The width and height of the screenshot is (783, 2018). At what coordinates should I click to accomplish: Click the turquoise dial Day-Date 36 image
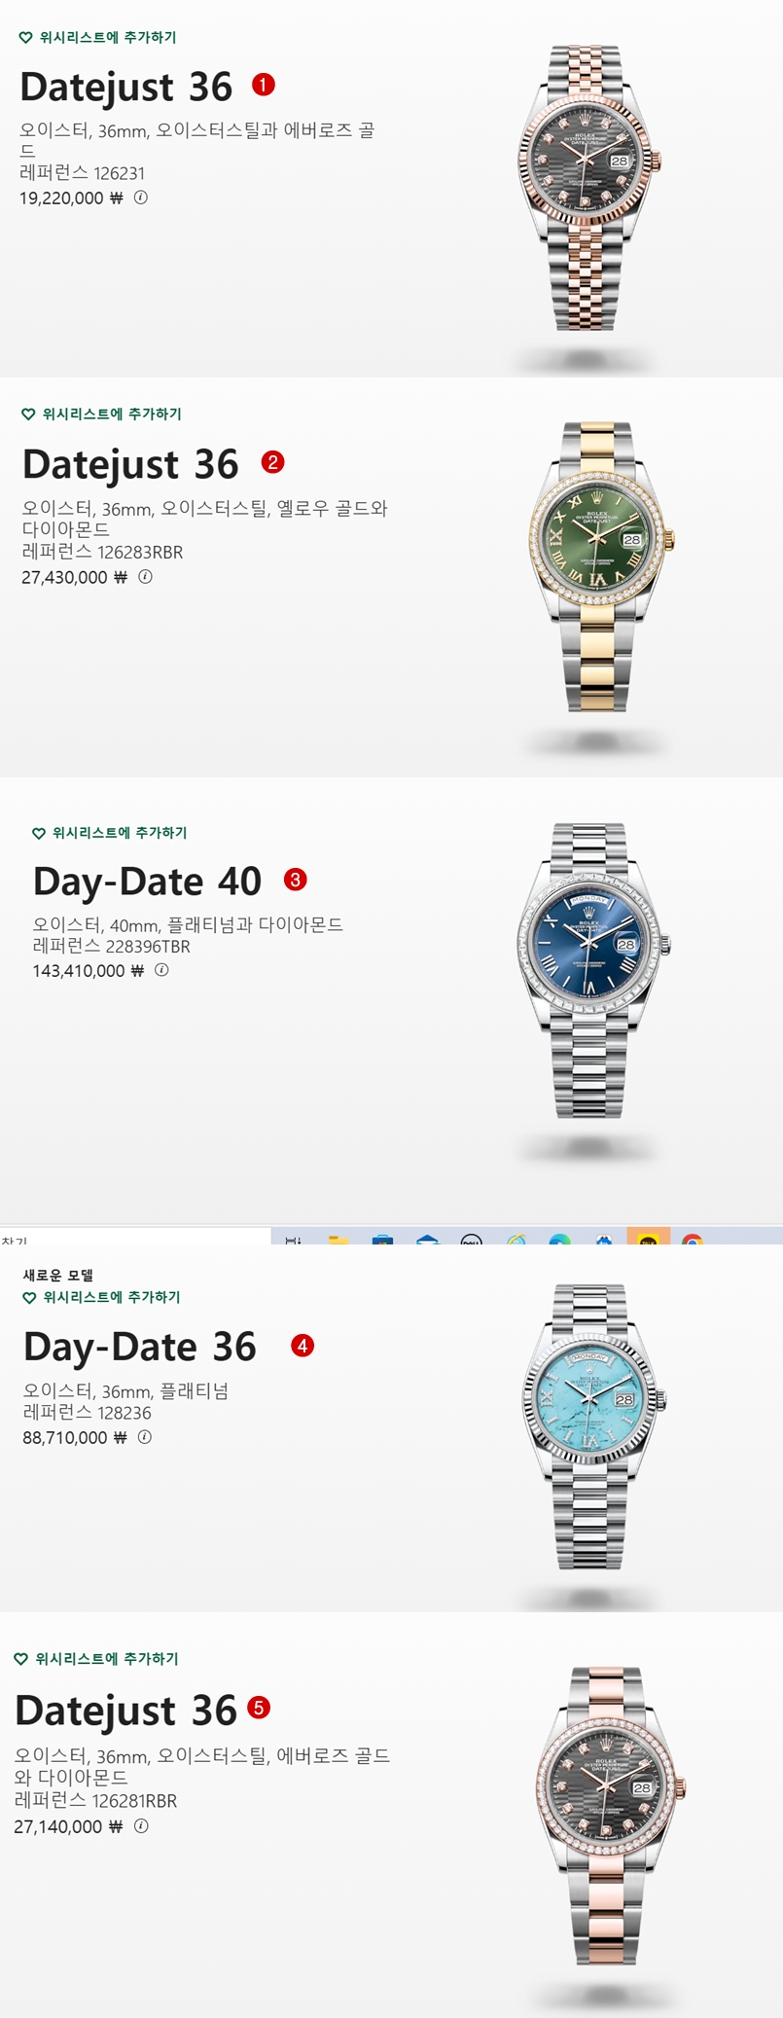tap(593, 1426)
